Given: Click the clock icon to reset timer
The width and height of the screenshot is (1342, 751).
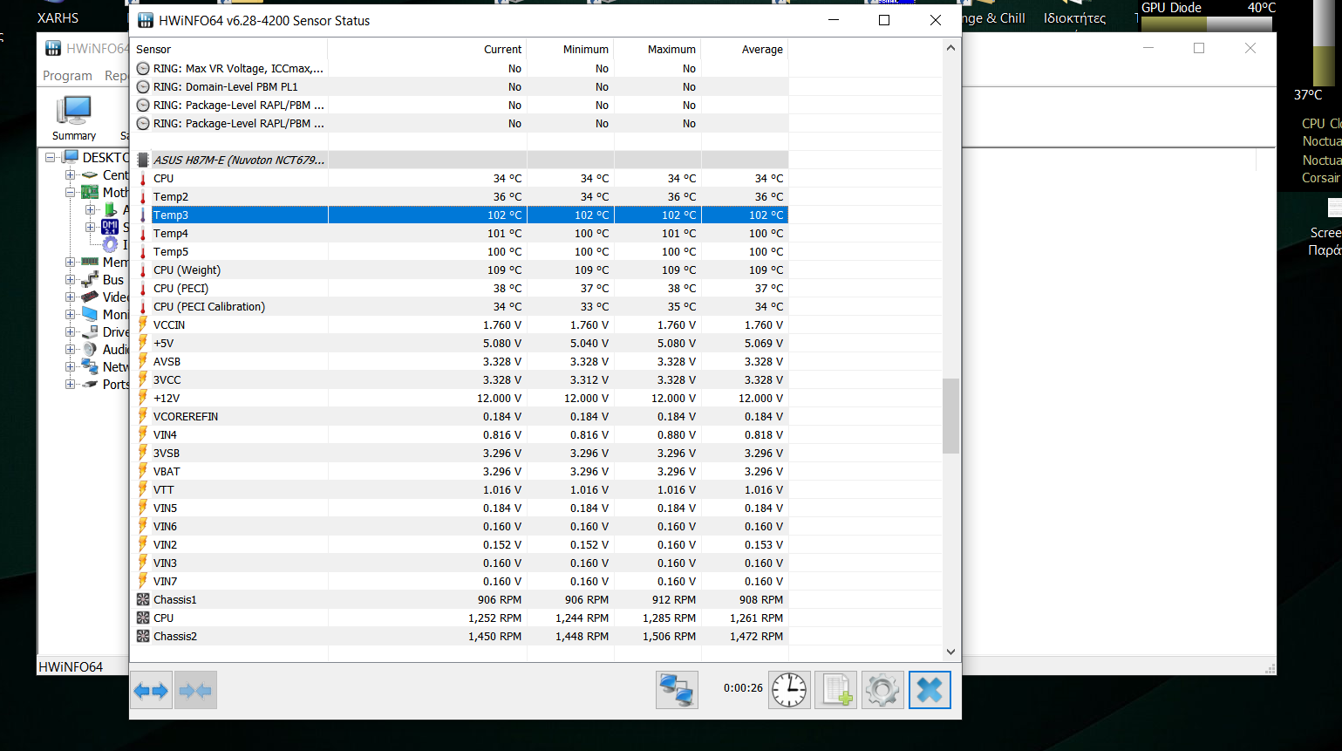Looking at the screenshot, I should [789, 691].
